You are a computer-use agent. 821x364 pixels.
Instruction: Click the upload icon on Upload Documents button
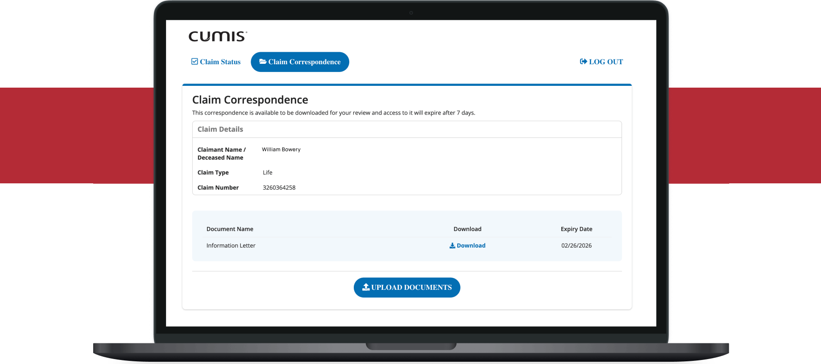[x=366, y=287]
